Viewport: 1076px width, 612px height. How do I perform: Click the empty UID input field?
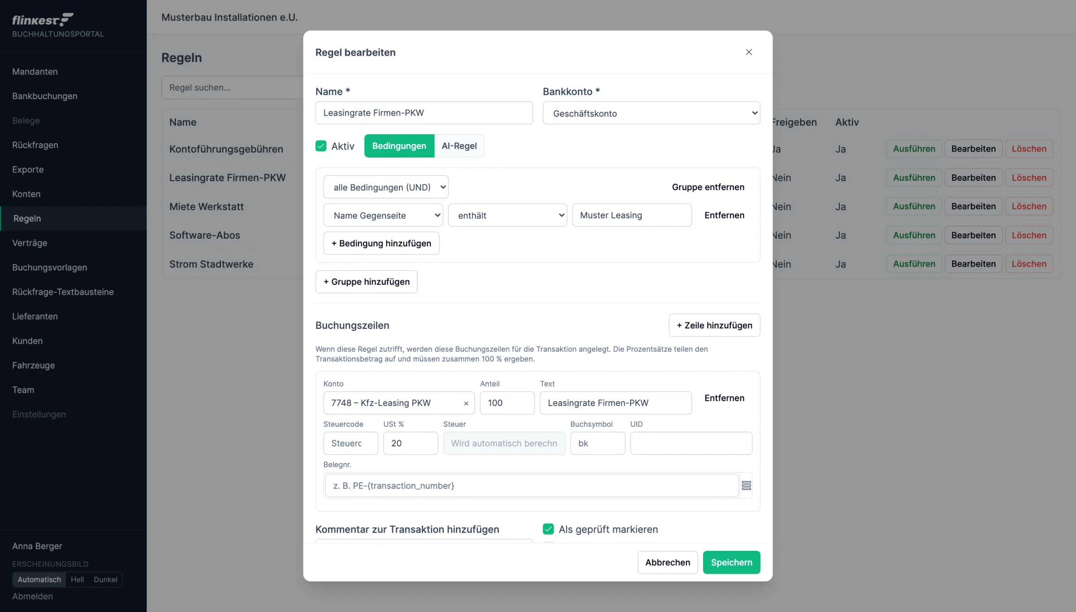click(691, 443)
